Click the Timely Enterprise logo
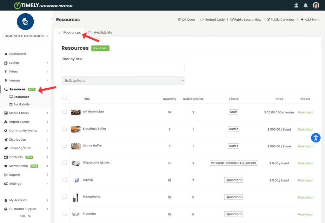 pos(43,5)
